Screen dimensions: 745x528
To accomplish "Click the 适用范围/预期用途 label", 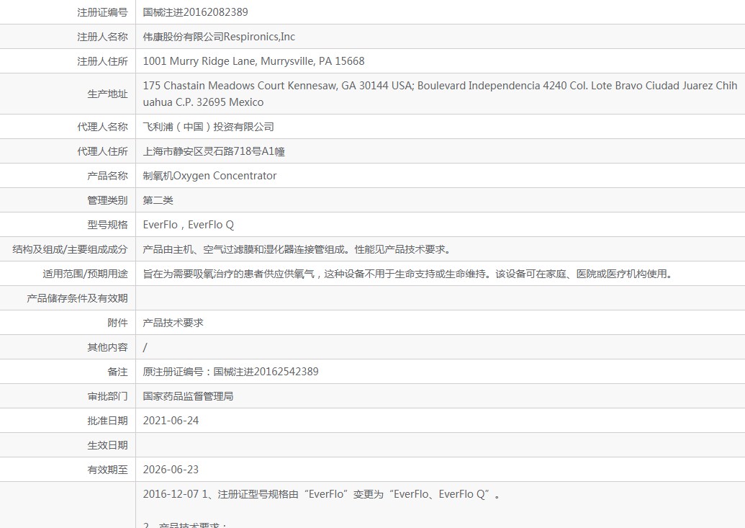I will click(86, 274).
